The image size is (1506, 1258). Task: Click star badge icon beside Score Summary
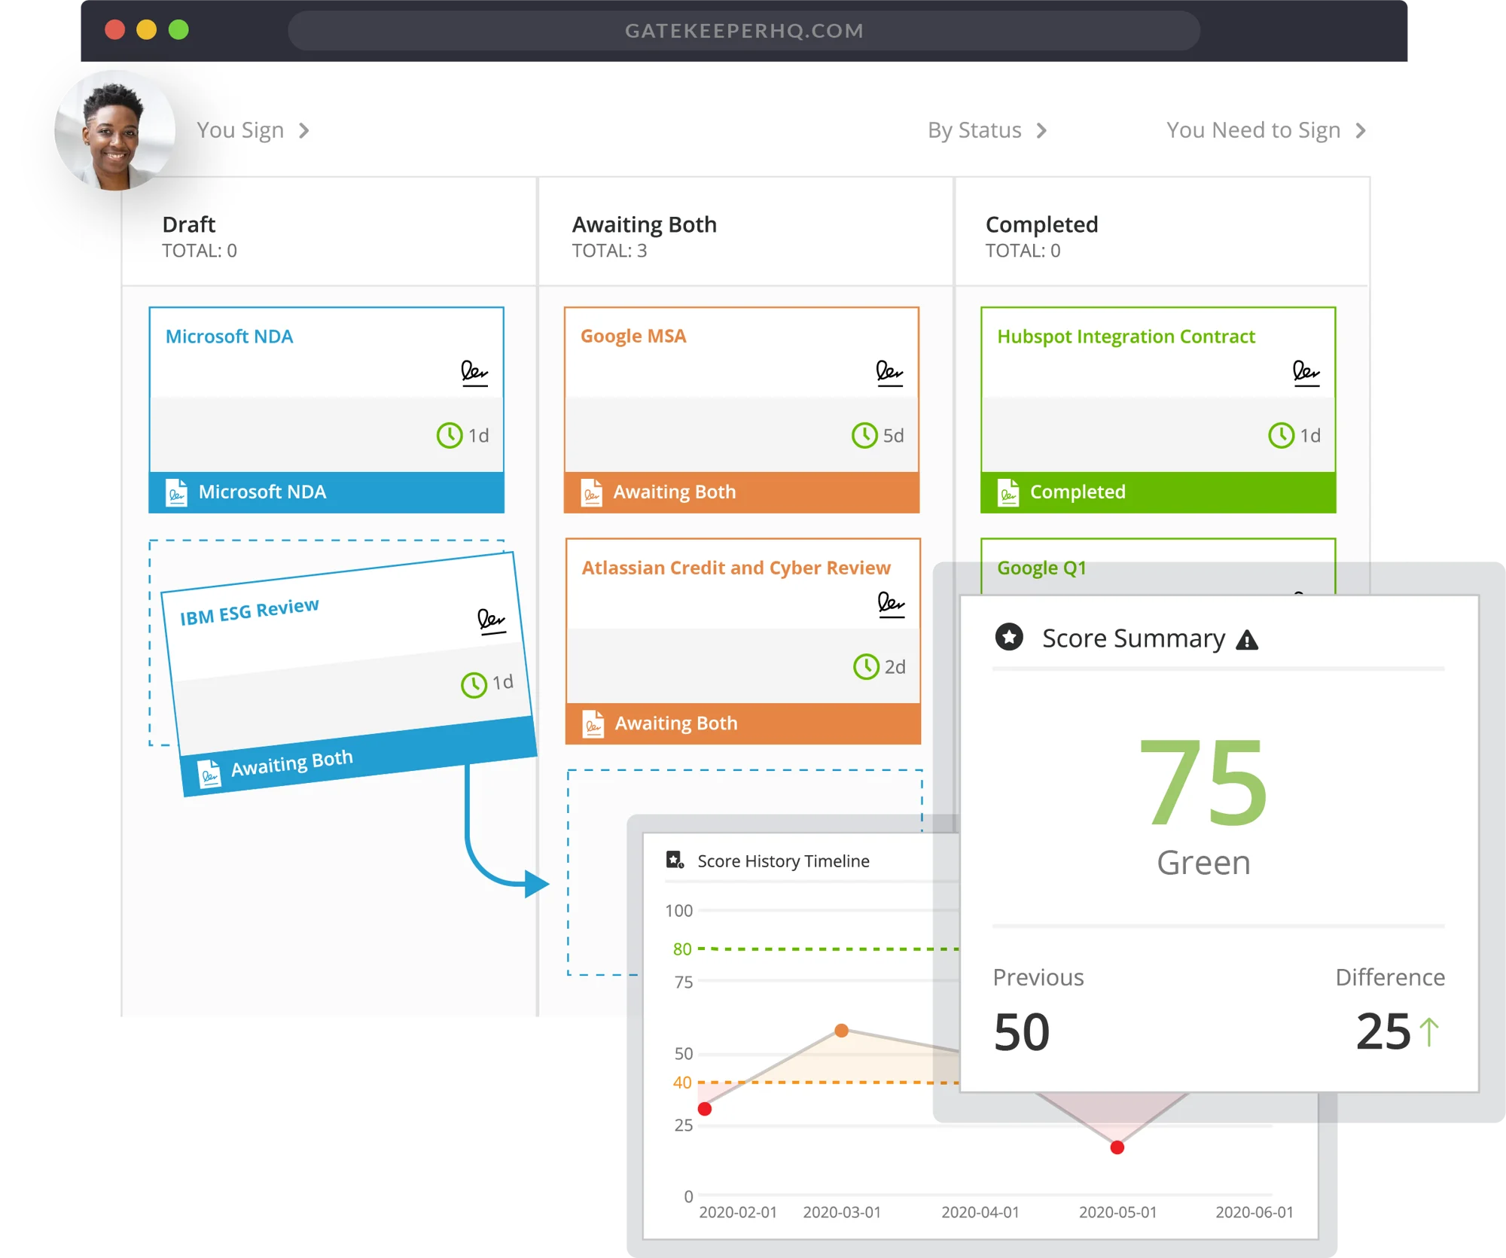pos(1009,637)
